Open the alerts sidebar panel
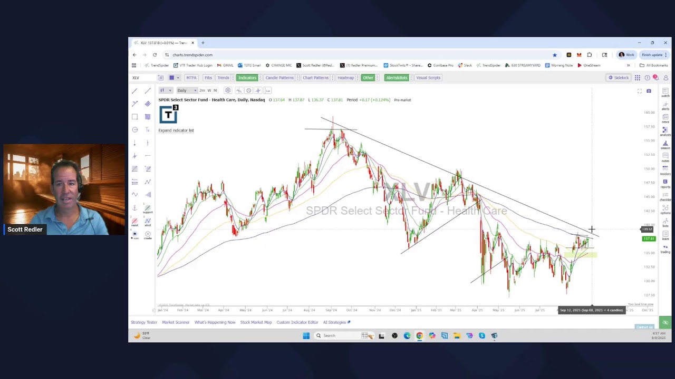Viewport: 675px width, 379px height. tap(666, 105)
